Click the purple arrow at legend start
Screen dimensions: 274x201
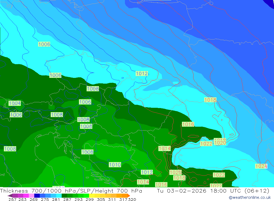click(x=10, y=196)
